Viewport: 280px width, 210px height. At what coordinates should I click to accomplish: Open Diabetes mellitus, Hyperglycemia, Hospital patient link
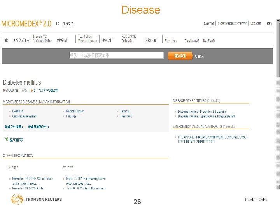pos(206,116)
